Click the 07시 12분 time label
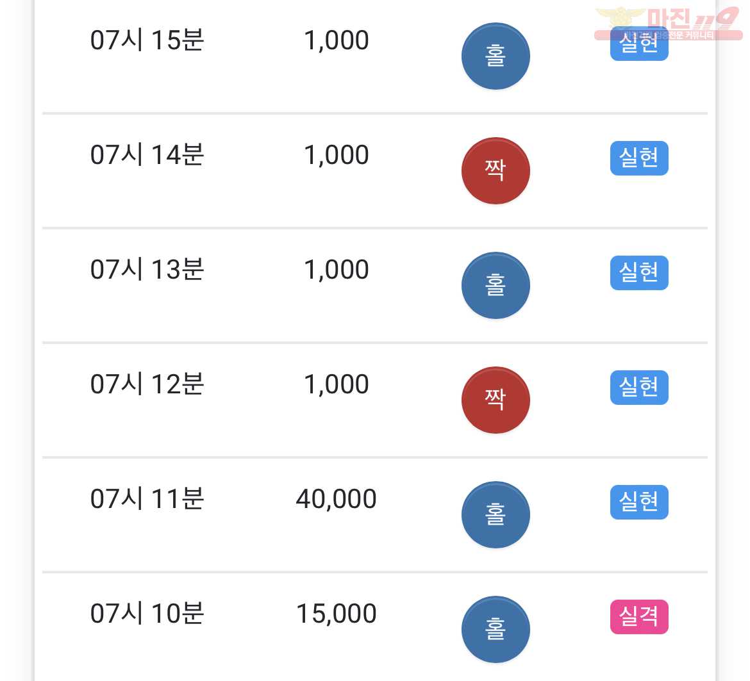 [x=147, y=384]
